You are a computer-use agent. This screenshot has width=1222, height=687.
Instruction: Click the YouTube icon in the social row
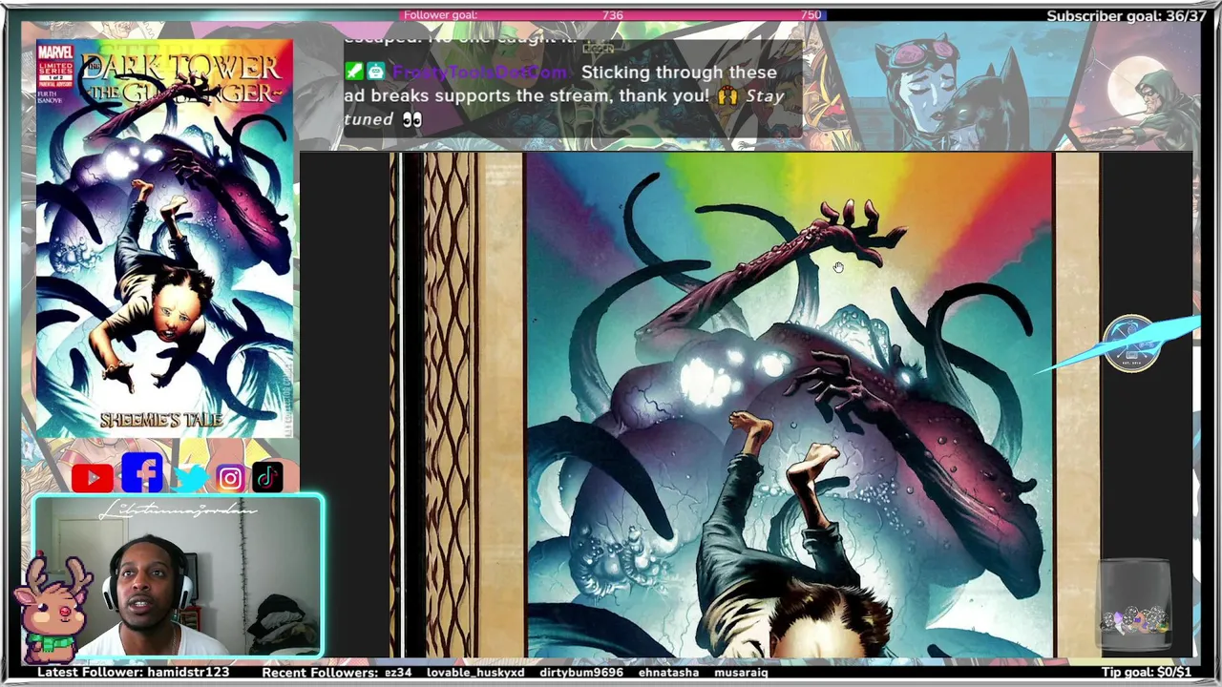pyautogui.click(x=92, y=477)
